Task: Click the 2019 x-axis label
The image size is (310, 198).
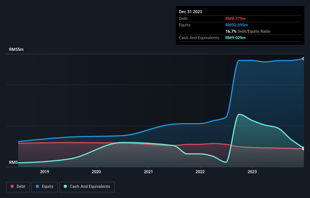Action: pos(45,172)
